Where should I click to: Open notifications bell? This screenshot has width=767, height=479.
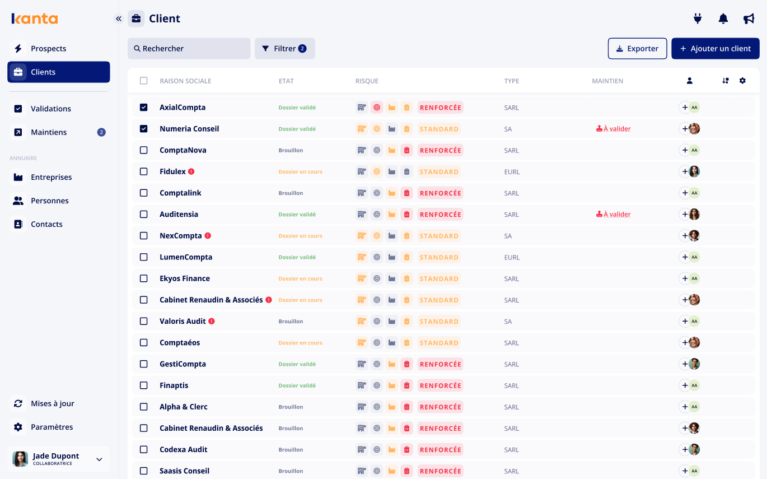[723, 18]
